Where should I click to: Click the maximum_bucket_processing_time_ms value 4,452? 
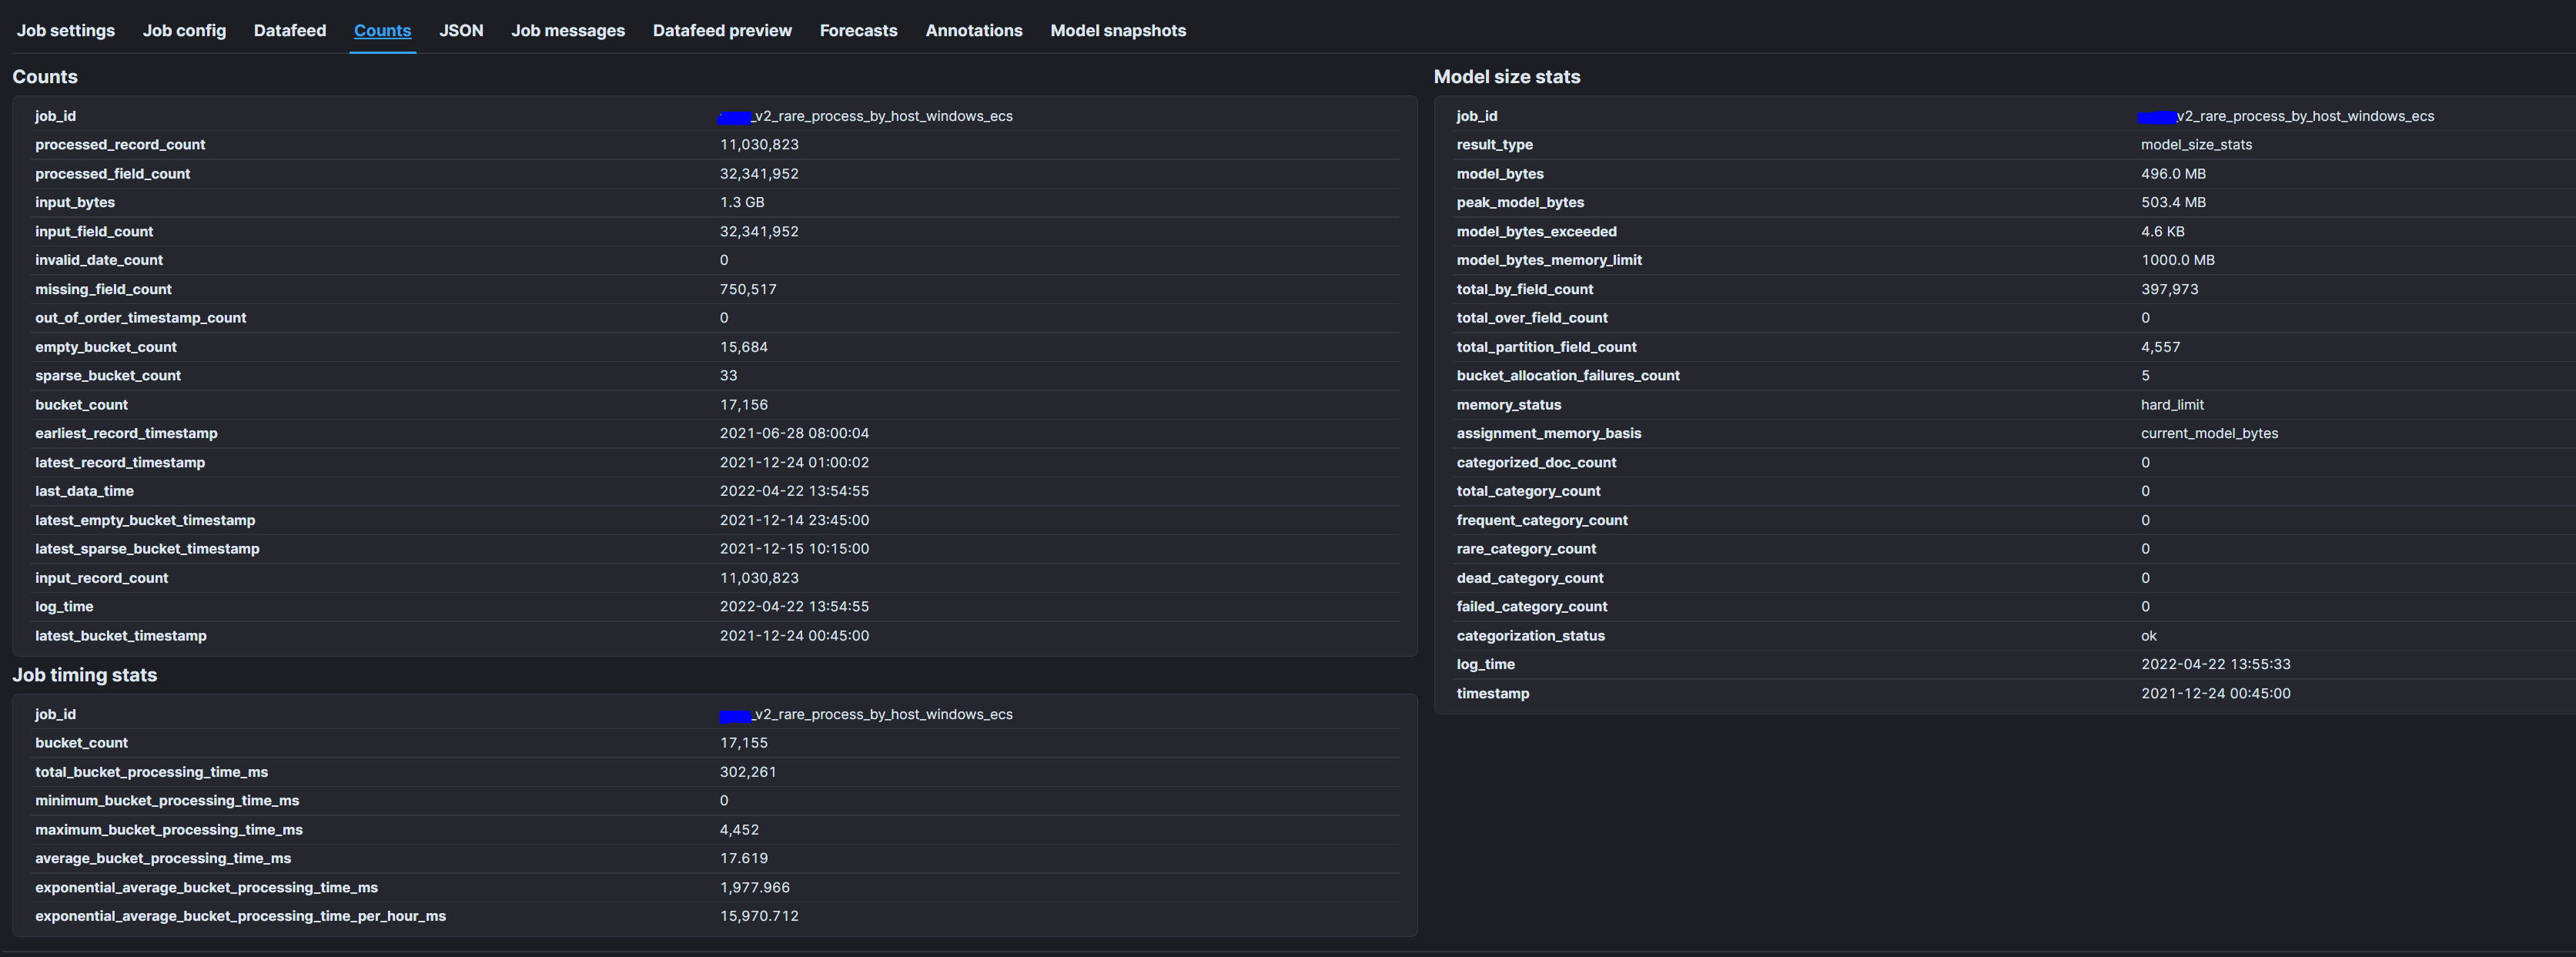[x=738, y=830]
